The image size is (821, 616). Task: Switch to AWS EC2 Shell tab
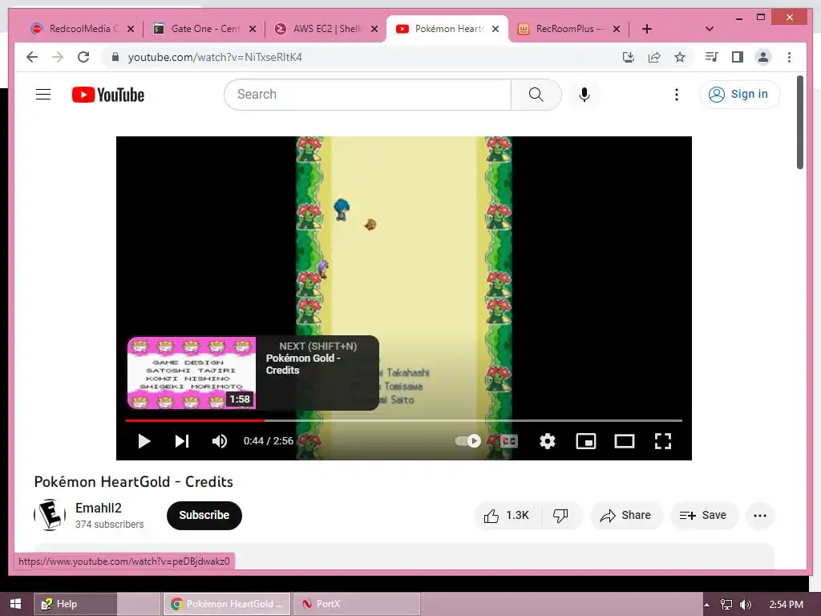click(x=327, y=29)
